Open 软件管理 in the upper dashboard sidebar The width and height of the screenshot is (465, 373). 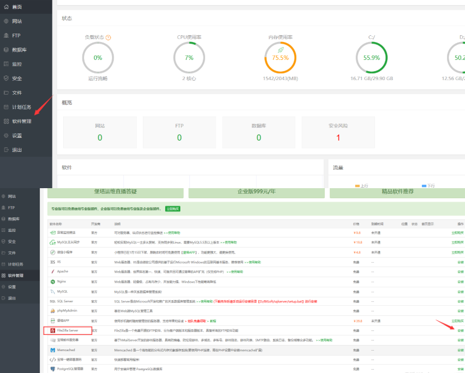[x=21, y=121]
